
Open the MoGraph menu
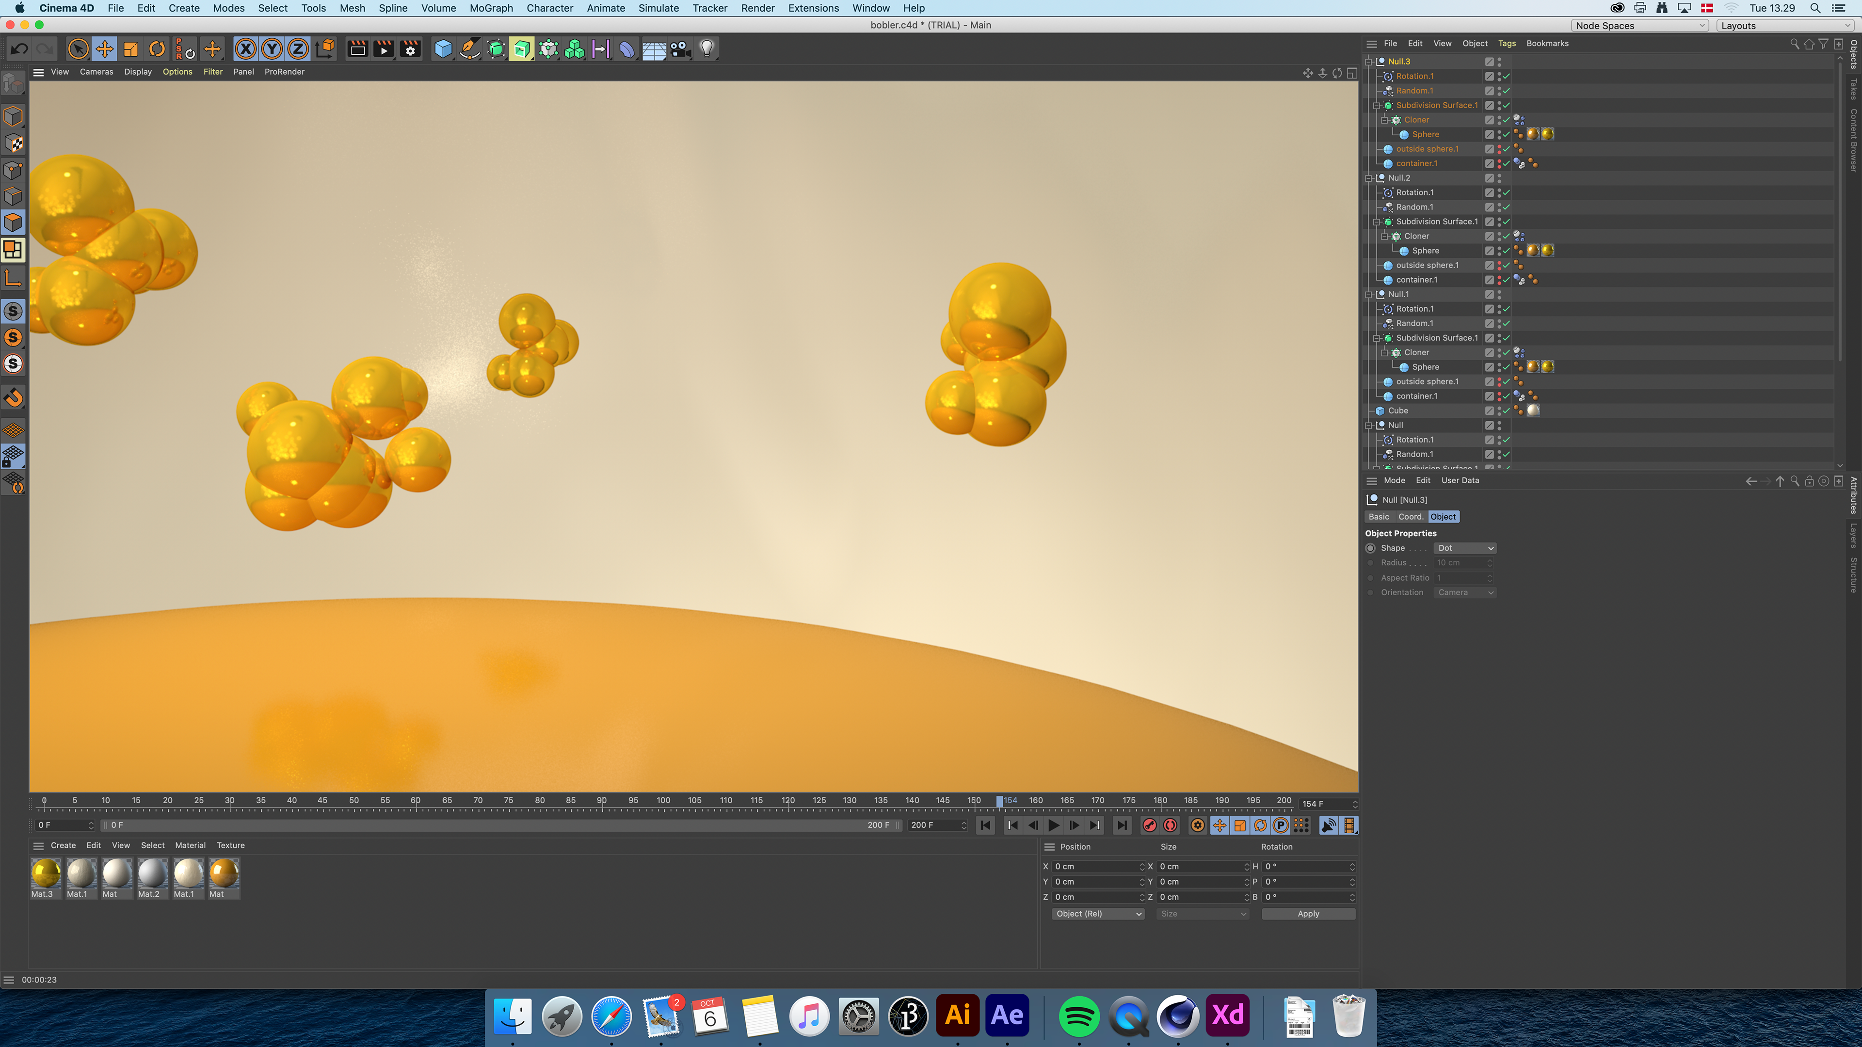(x=491, y=8)
